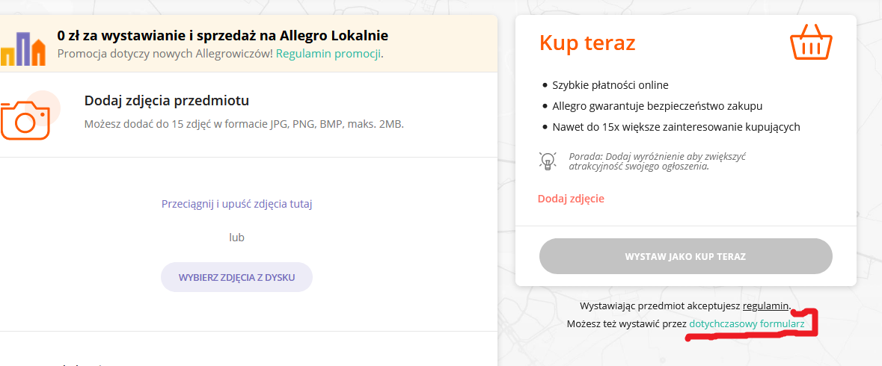The width and height of the screenshot is (882, 366).
Task: Click the red Dodaj zdjęcie warning text
Action: point(571,199)
